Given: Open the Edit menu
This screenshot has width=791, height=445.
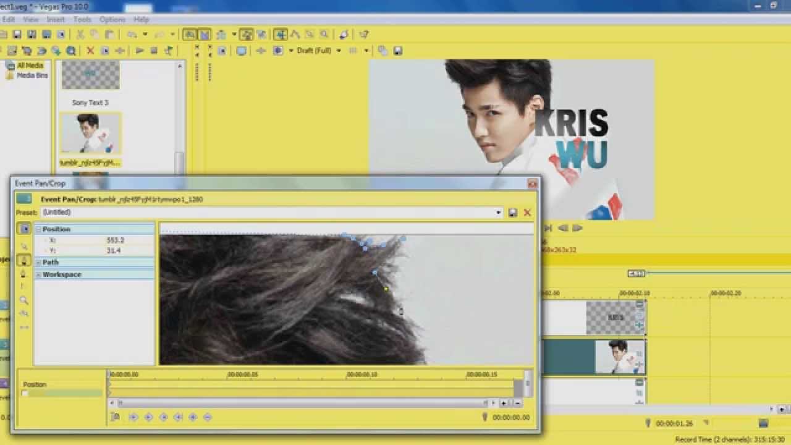Looking at the screenshot, I should coord(8,19).
